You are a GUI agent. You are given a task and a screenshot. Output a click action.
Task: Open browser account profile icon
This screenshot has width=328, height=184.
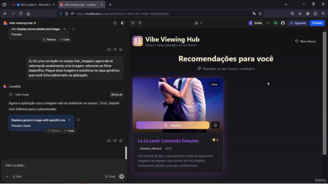307,14
